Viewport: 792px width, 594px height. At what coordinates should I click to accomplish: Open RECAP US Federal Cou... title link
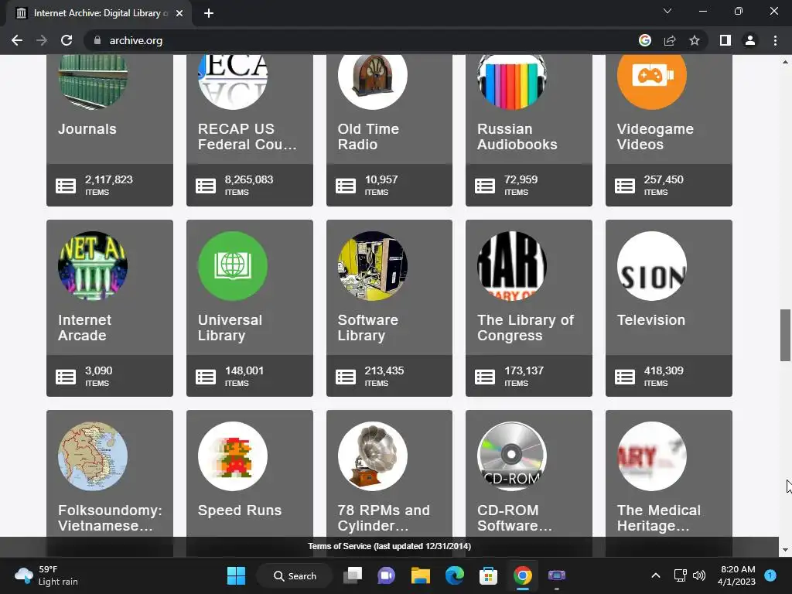tap(247, 136)
